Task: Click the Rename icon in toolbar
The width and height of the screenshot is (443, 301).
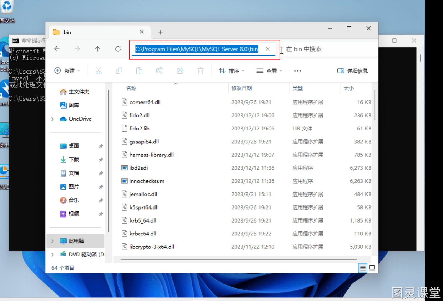Action: click(x=160, y=71)
